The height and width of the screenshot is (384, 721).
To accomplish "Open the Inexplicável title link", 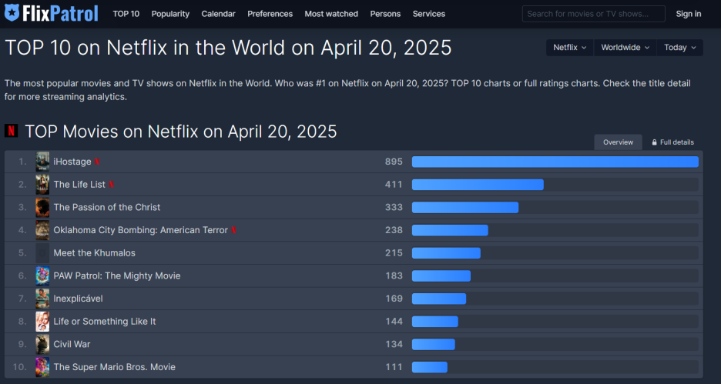I will (x=78, y=299).
